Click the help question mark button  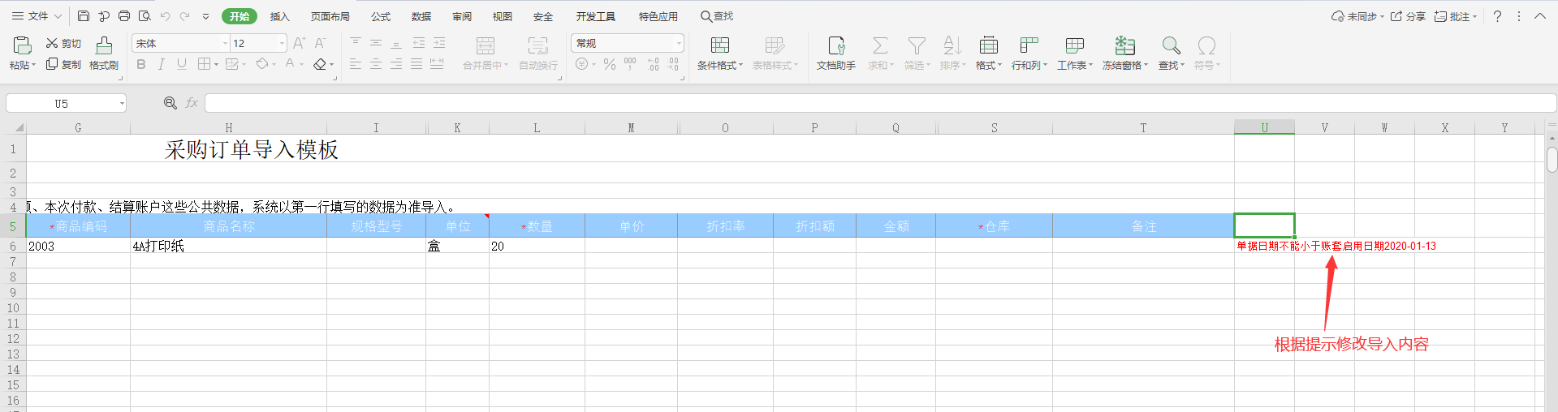click(x=1497, y=16)
